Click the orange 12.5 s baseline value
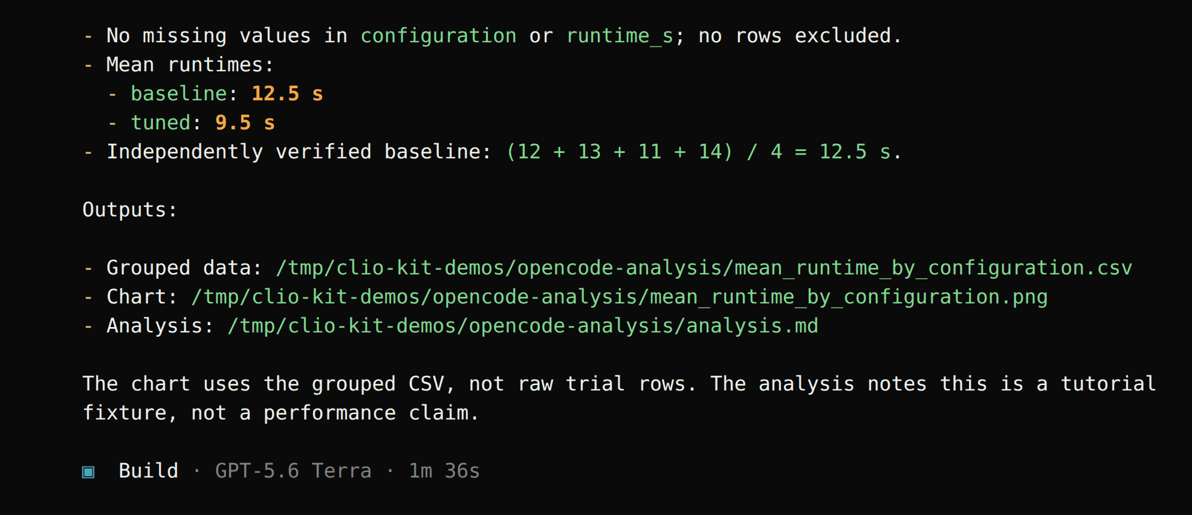1192x515 pixels. (287, 94)
